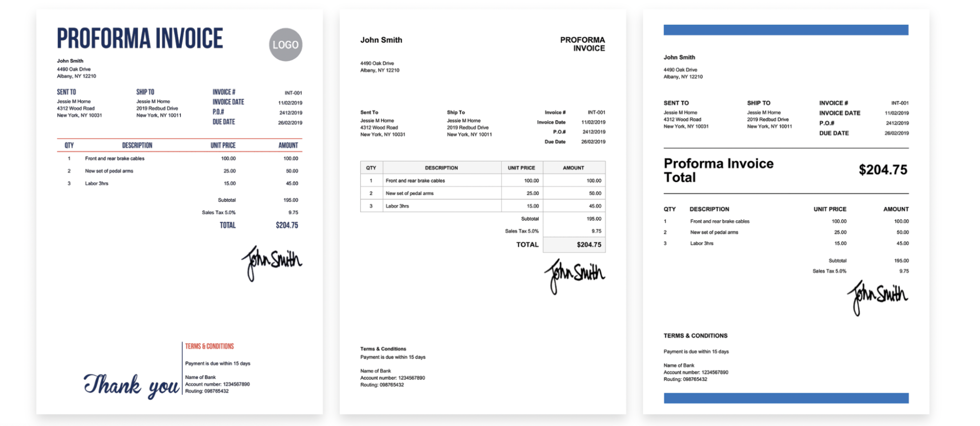Click navy "DESCRIPTION" header between the red lines
Viewport: 980px width, 426px height.
(137, 145)
